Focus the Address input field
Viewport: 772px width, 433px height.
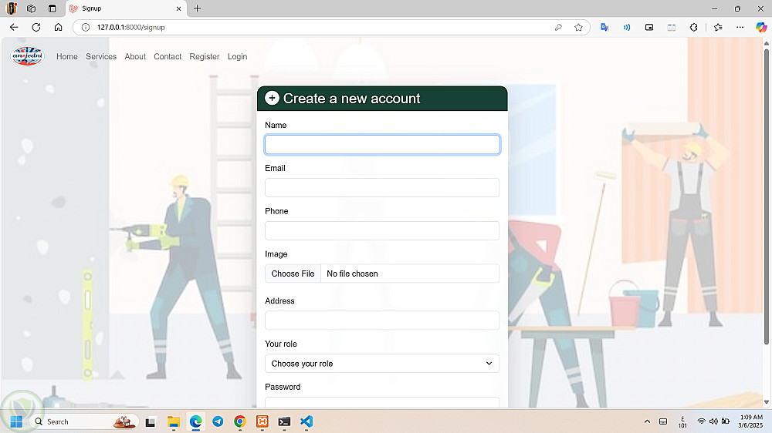tap(382, 321)
